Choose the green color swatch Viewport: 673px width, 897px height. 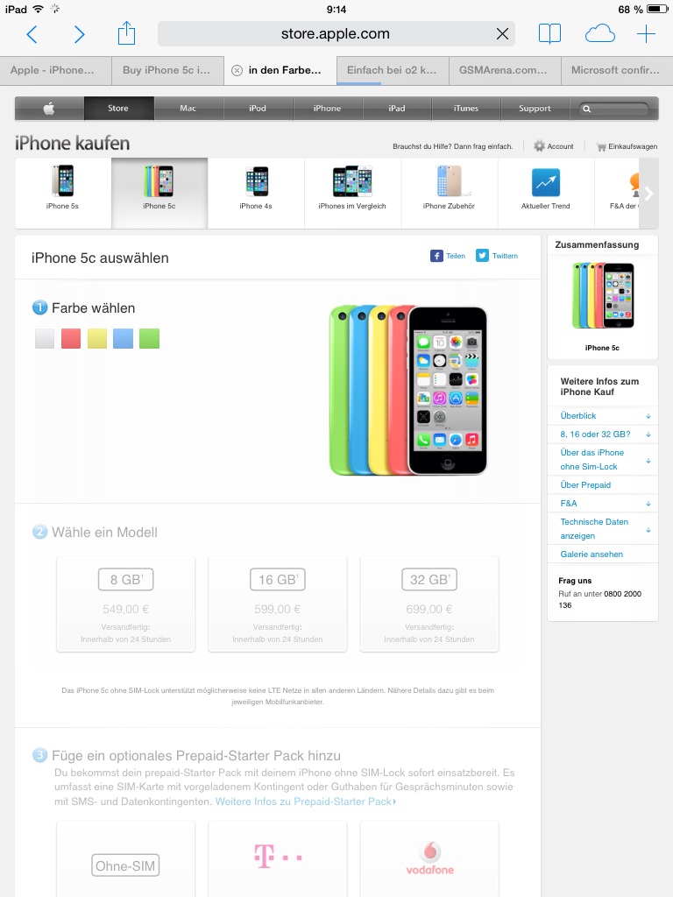[149, 339]
